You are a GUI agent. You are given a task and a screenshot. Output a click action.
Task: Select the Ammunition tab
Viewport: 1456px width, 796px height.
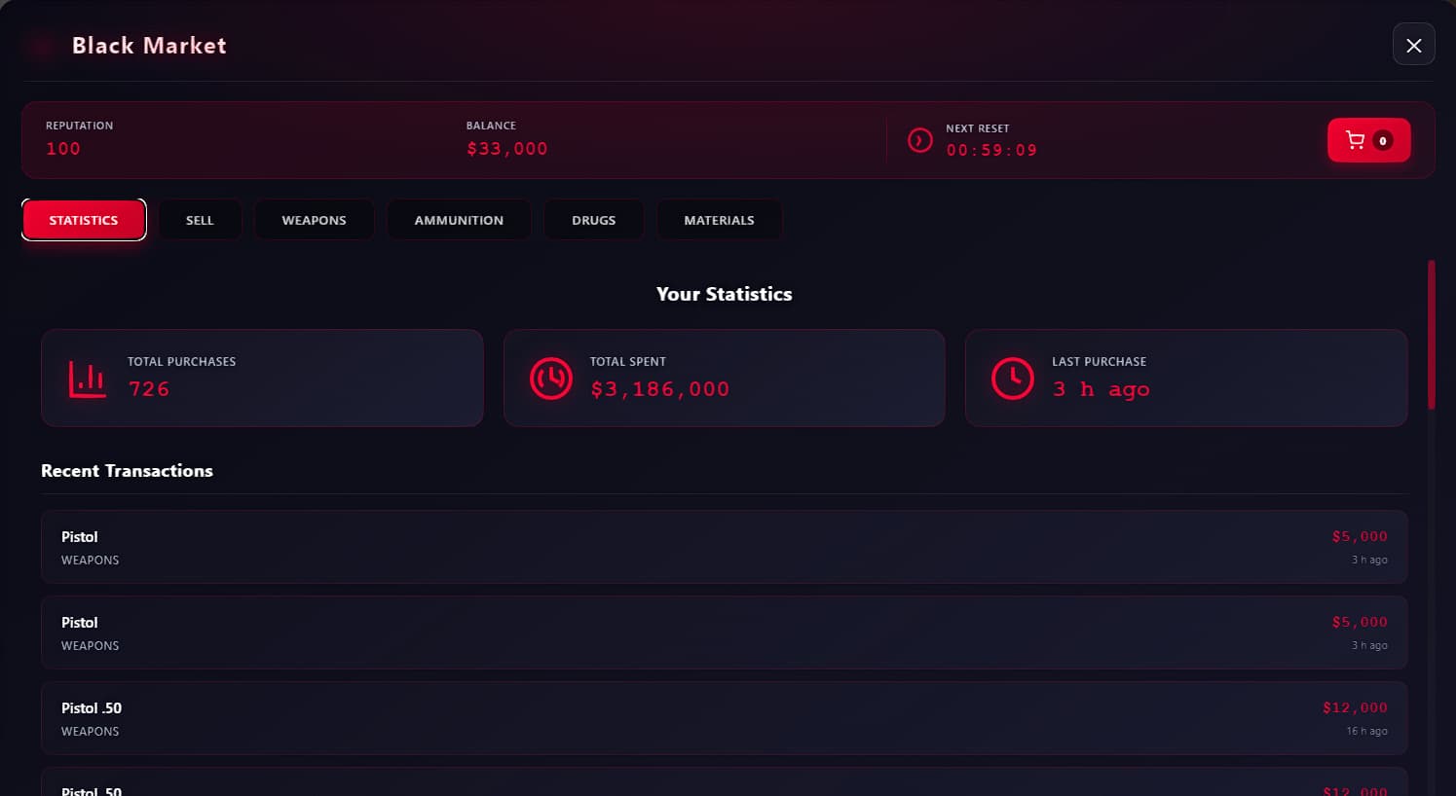point(459,220)
